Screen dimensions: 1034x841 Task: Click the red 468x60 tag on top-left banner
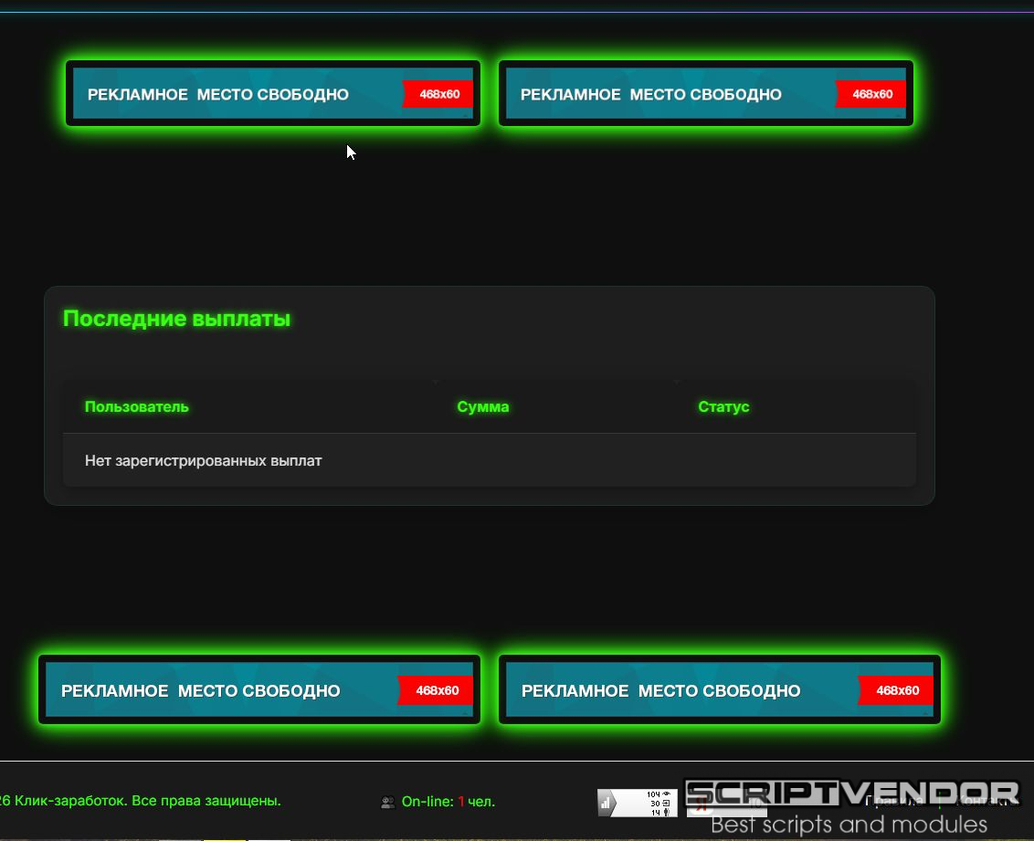coord(438,94)
